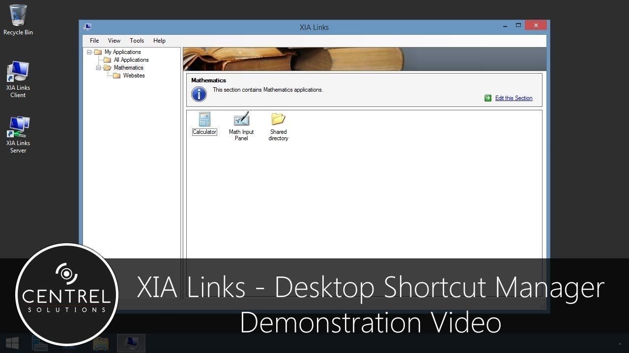The width and height of the screenshot is (629, 353).
Task: Open the Tools menu
Action: [137, 41]
